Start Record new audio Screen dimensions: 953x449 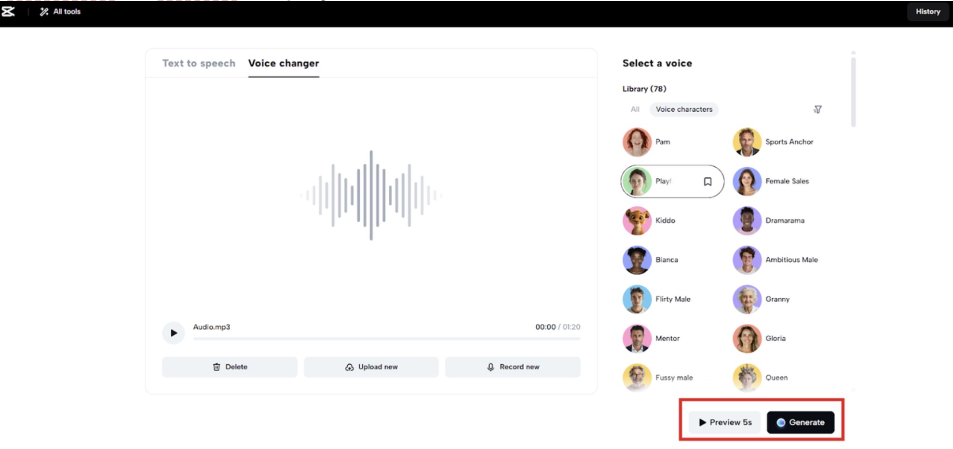pos(512,367)
